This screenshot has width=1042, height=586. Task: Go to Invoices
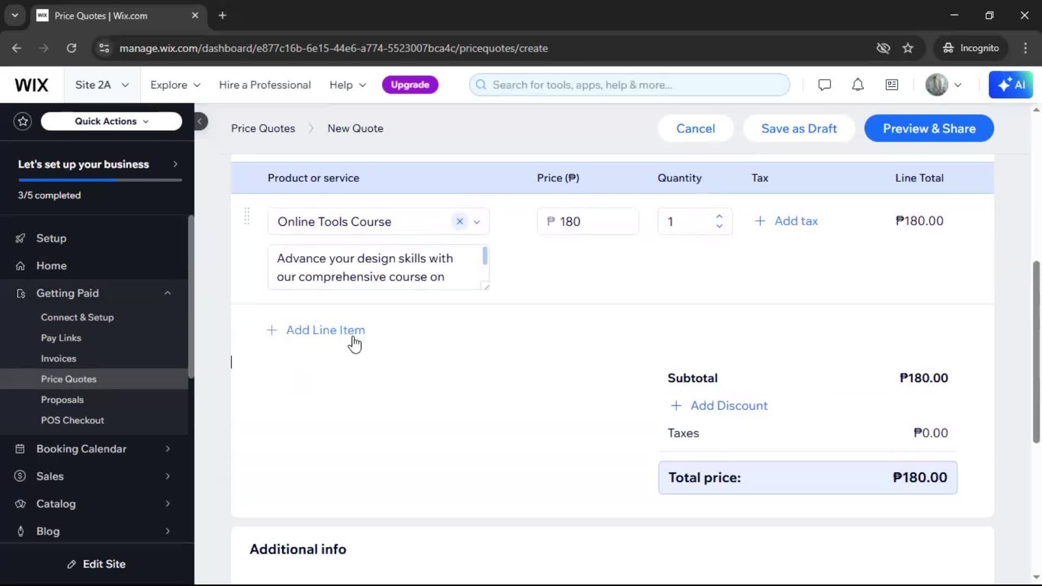coord(59,359)
